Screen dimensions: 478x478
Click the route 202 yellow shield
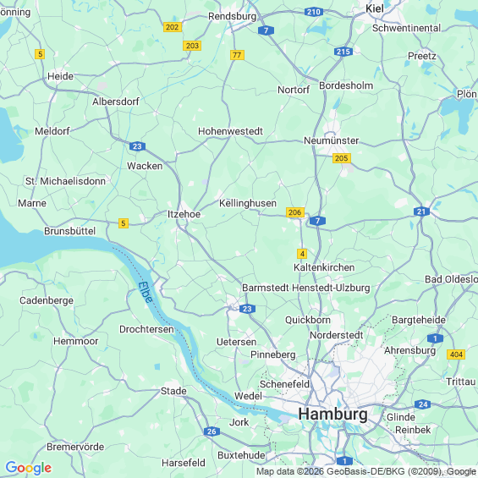pos(173,27)
